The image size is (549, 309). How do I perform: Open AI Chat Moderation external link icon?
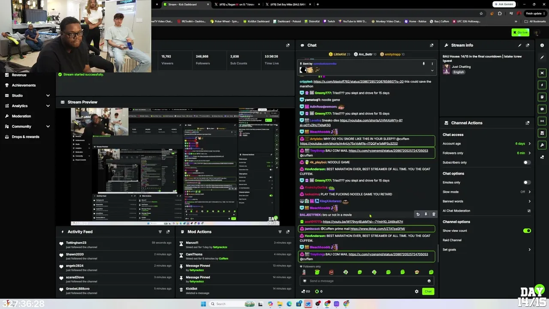point(529,211)
